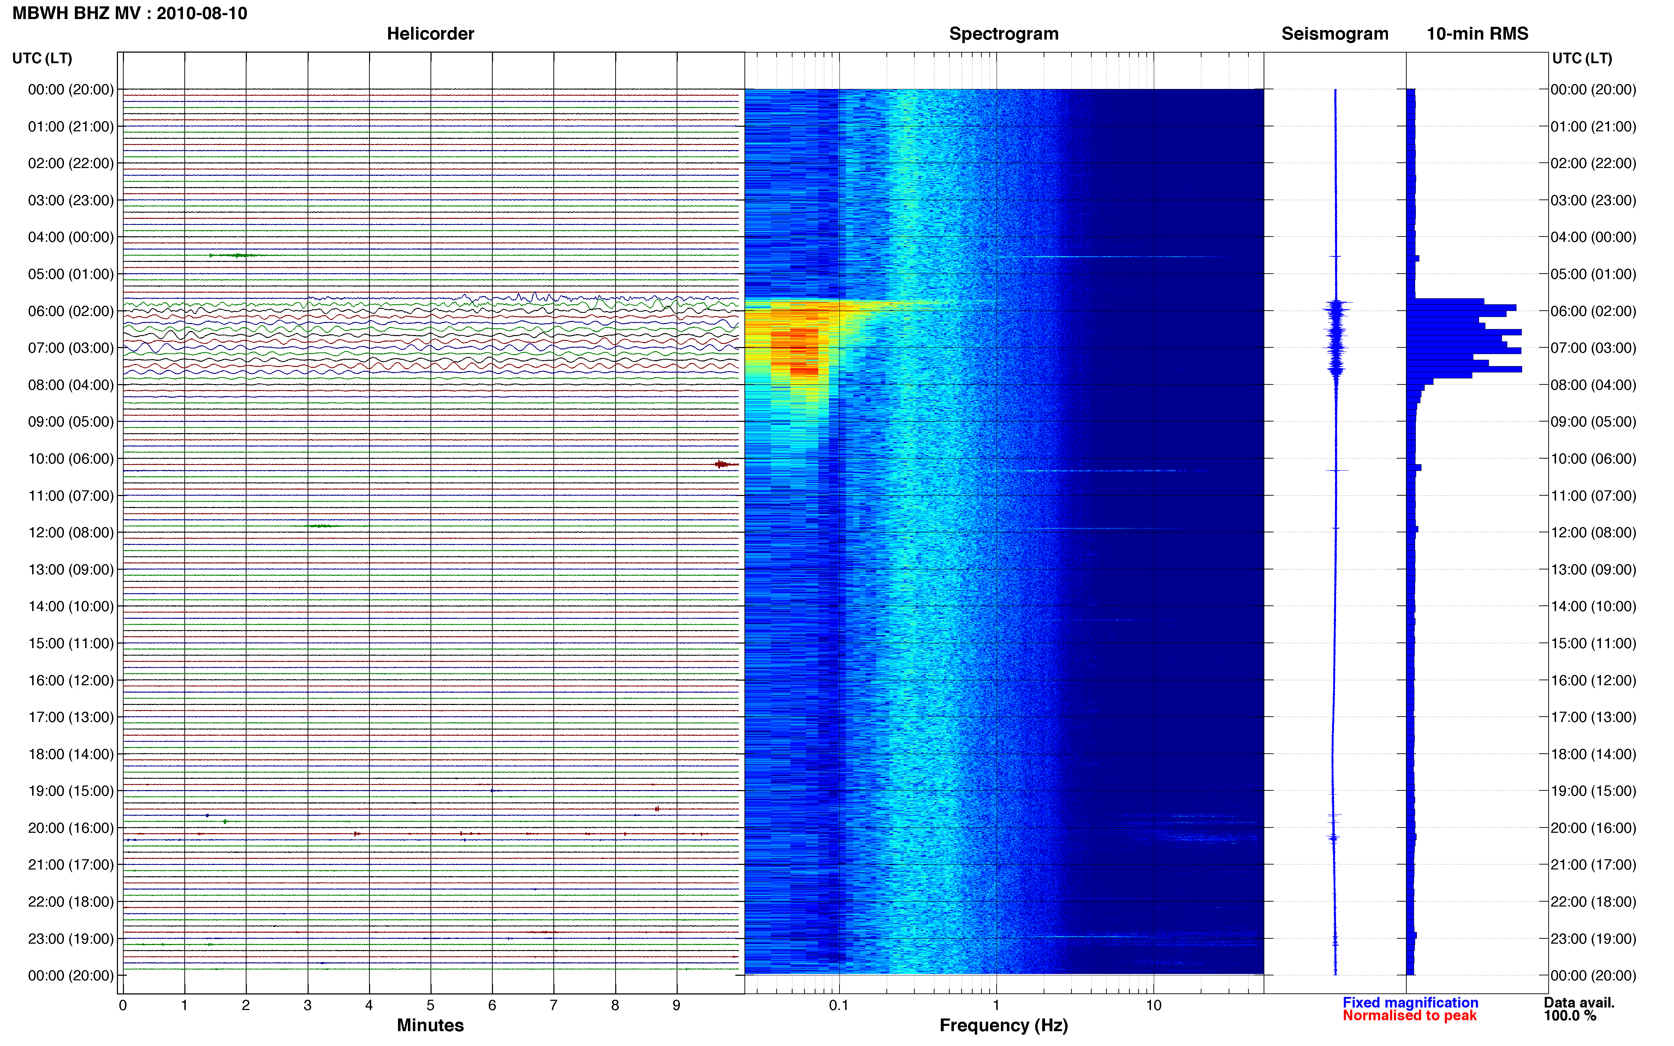Click the left UTC (LT) axis label
This screenshot has height=1046, width=1674.
pyautogui.click(x=42, y=58)
